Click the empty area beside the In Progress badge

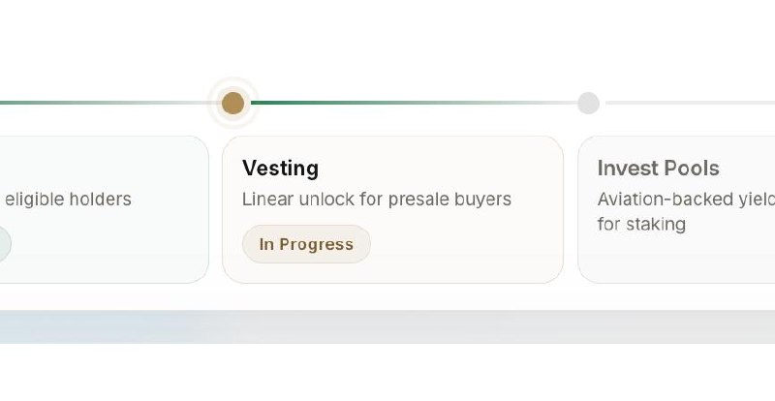(x=465, y=244)
